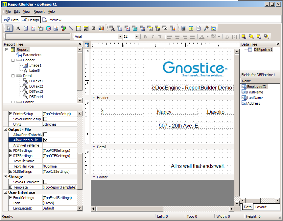Pick the DBMemo data component tool
This screenshot has width=283, height=221.
(x=120, y=28)
